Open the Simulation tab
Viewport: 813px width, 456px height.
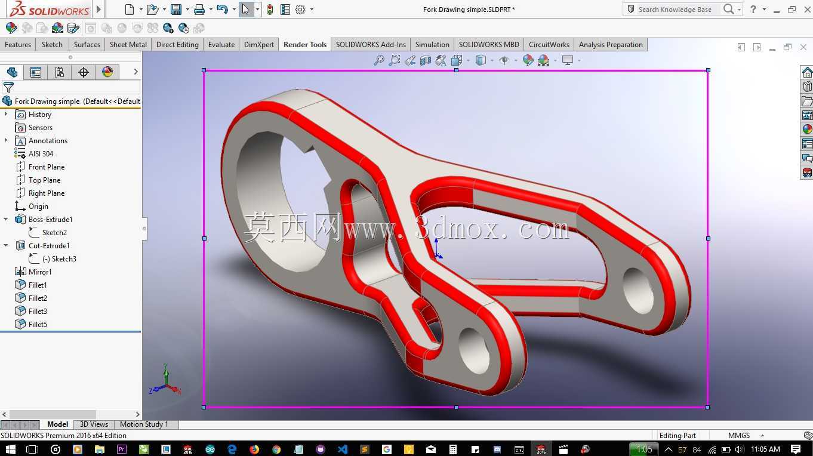tap(432, 45)
